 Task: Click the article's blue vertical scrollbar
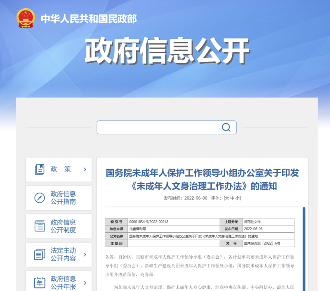pos(304,248)
